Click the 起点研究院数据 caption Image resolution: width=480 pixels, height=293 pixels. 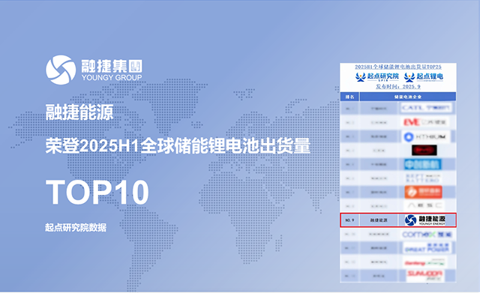76,228
